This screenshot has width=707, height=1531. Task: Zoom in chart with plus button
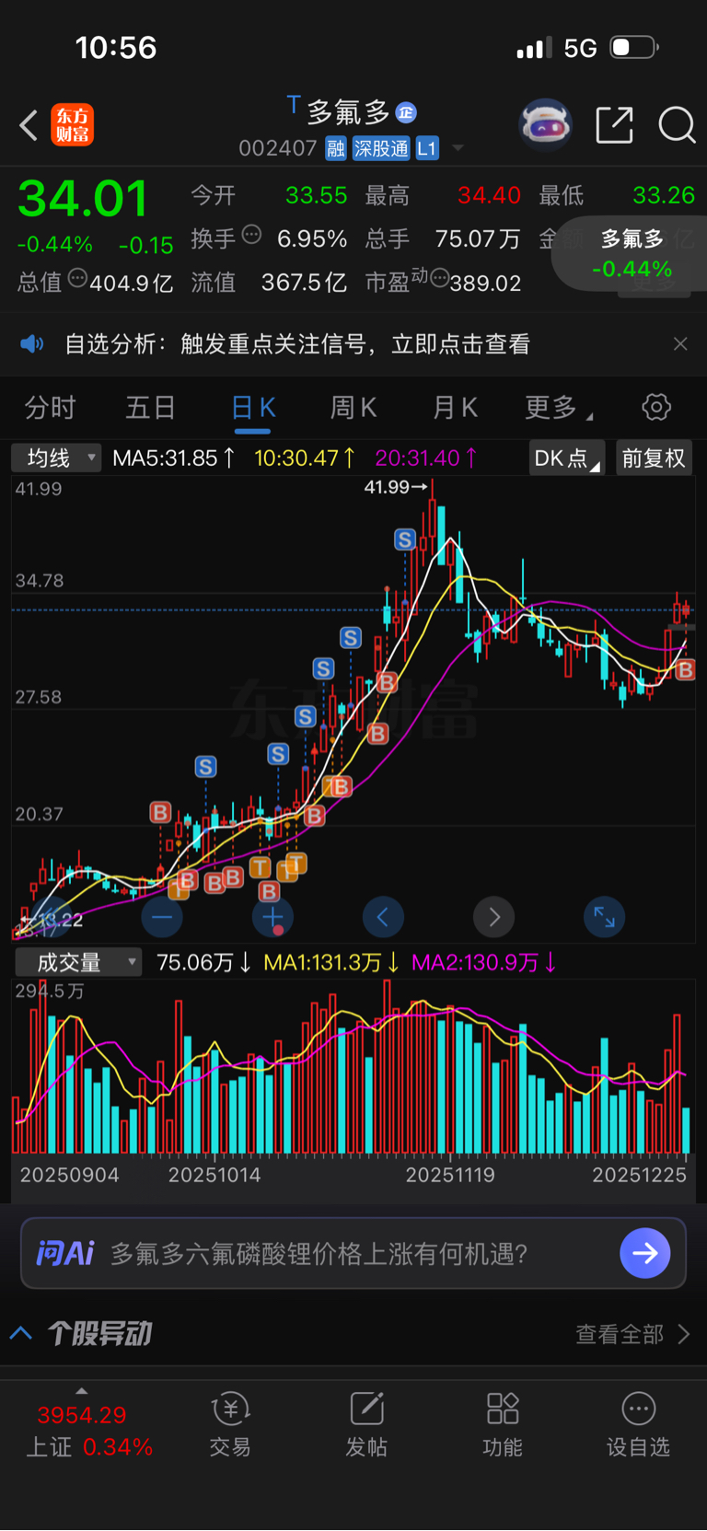click(x=272, y=917)
